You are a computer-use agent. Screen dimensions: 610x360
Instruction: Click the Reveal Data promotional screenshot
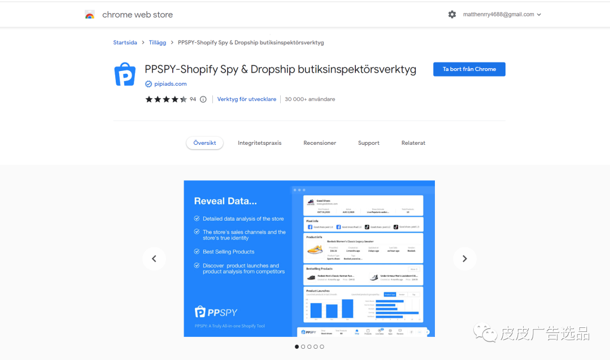310,259
